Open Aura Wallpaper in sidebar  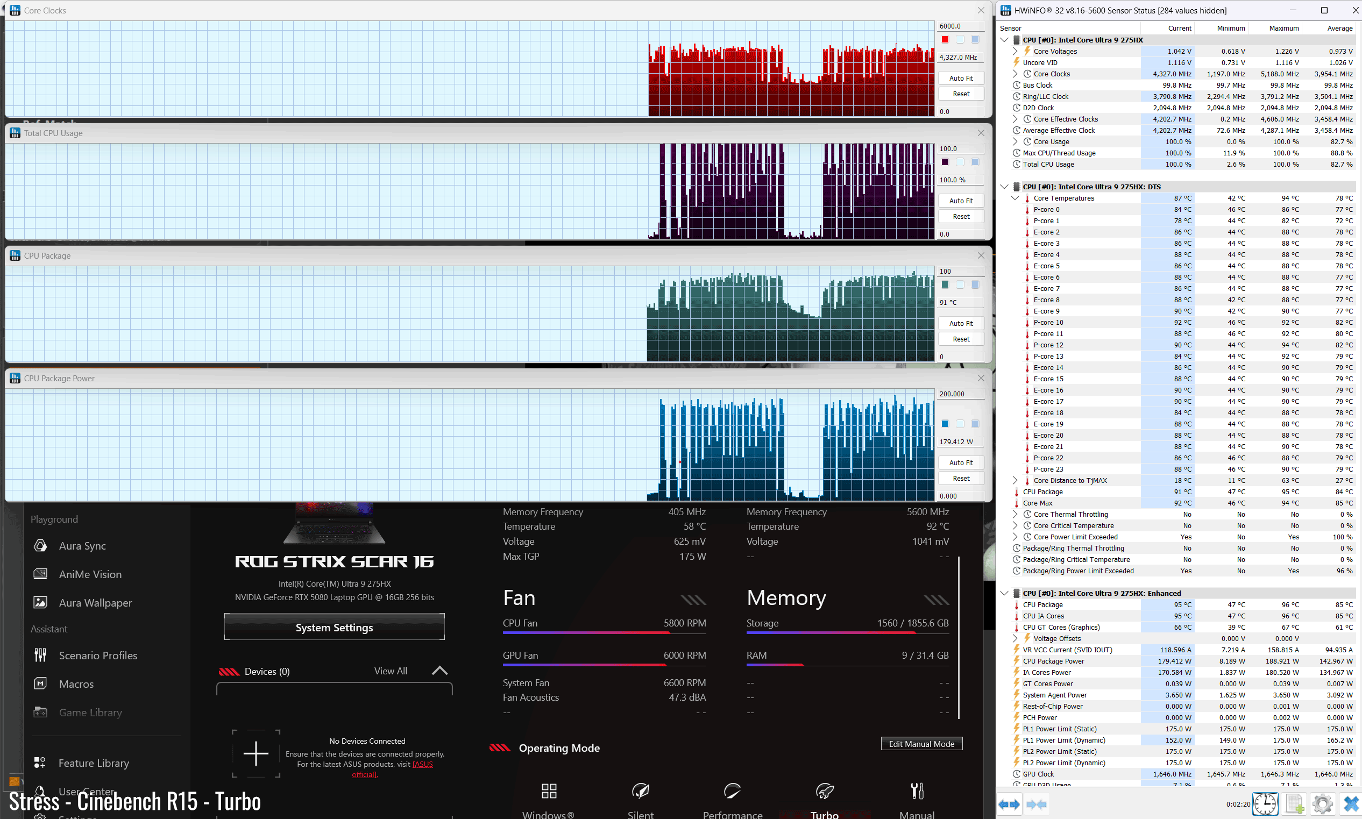point(83,603)
